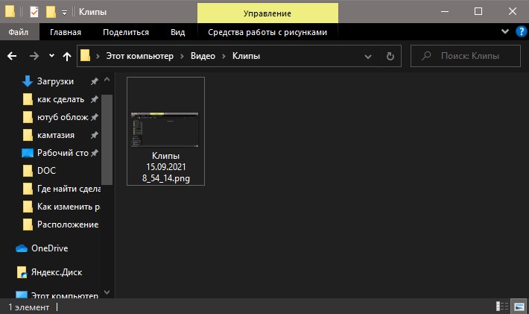Open the Как изменить folder in sidebar

tap(68, 207)
